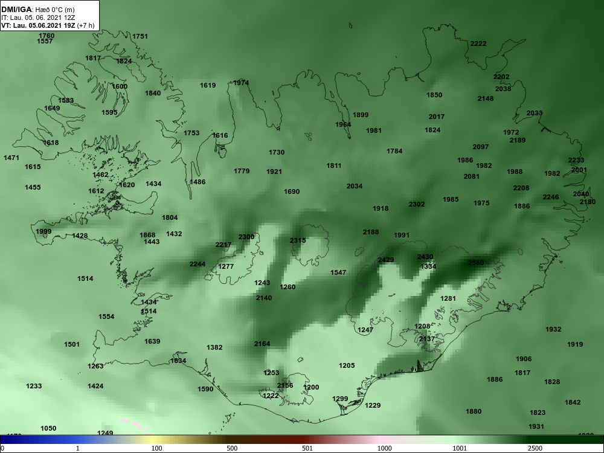Click the 1277 value label
The height and width of the screenshot is (453, 604).
pos(226,266)
